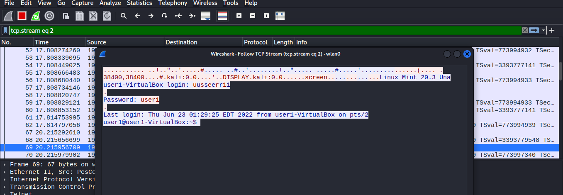The height and width of the screenshot is (195, 563).
Task: Open the Analyze menu
Action: point(110,3)
